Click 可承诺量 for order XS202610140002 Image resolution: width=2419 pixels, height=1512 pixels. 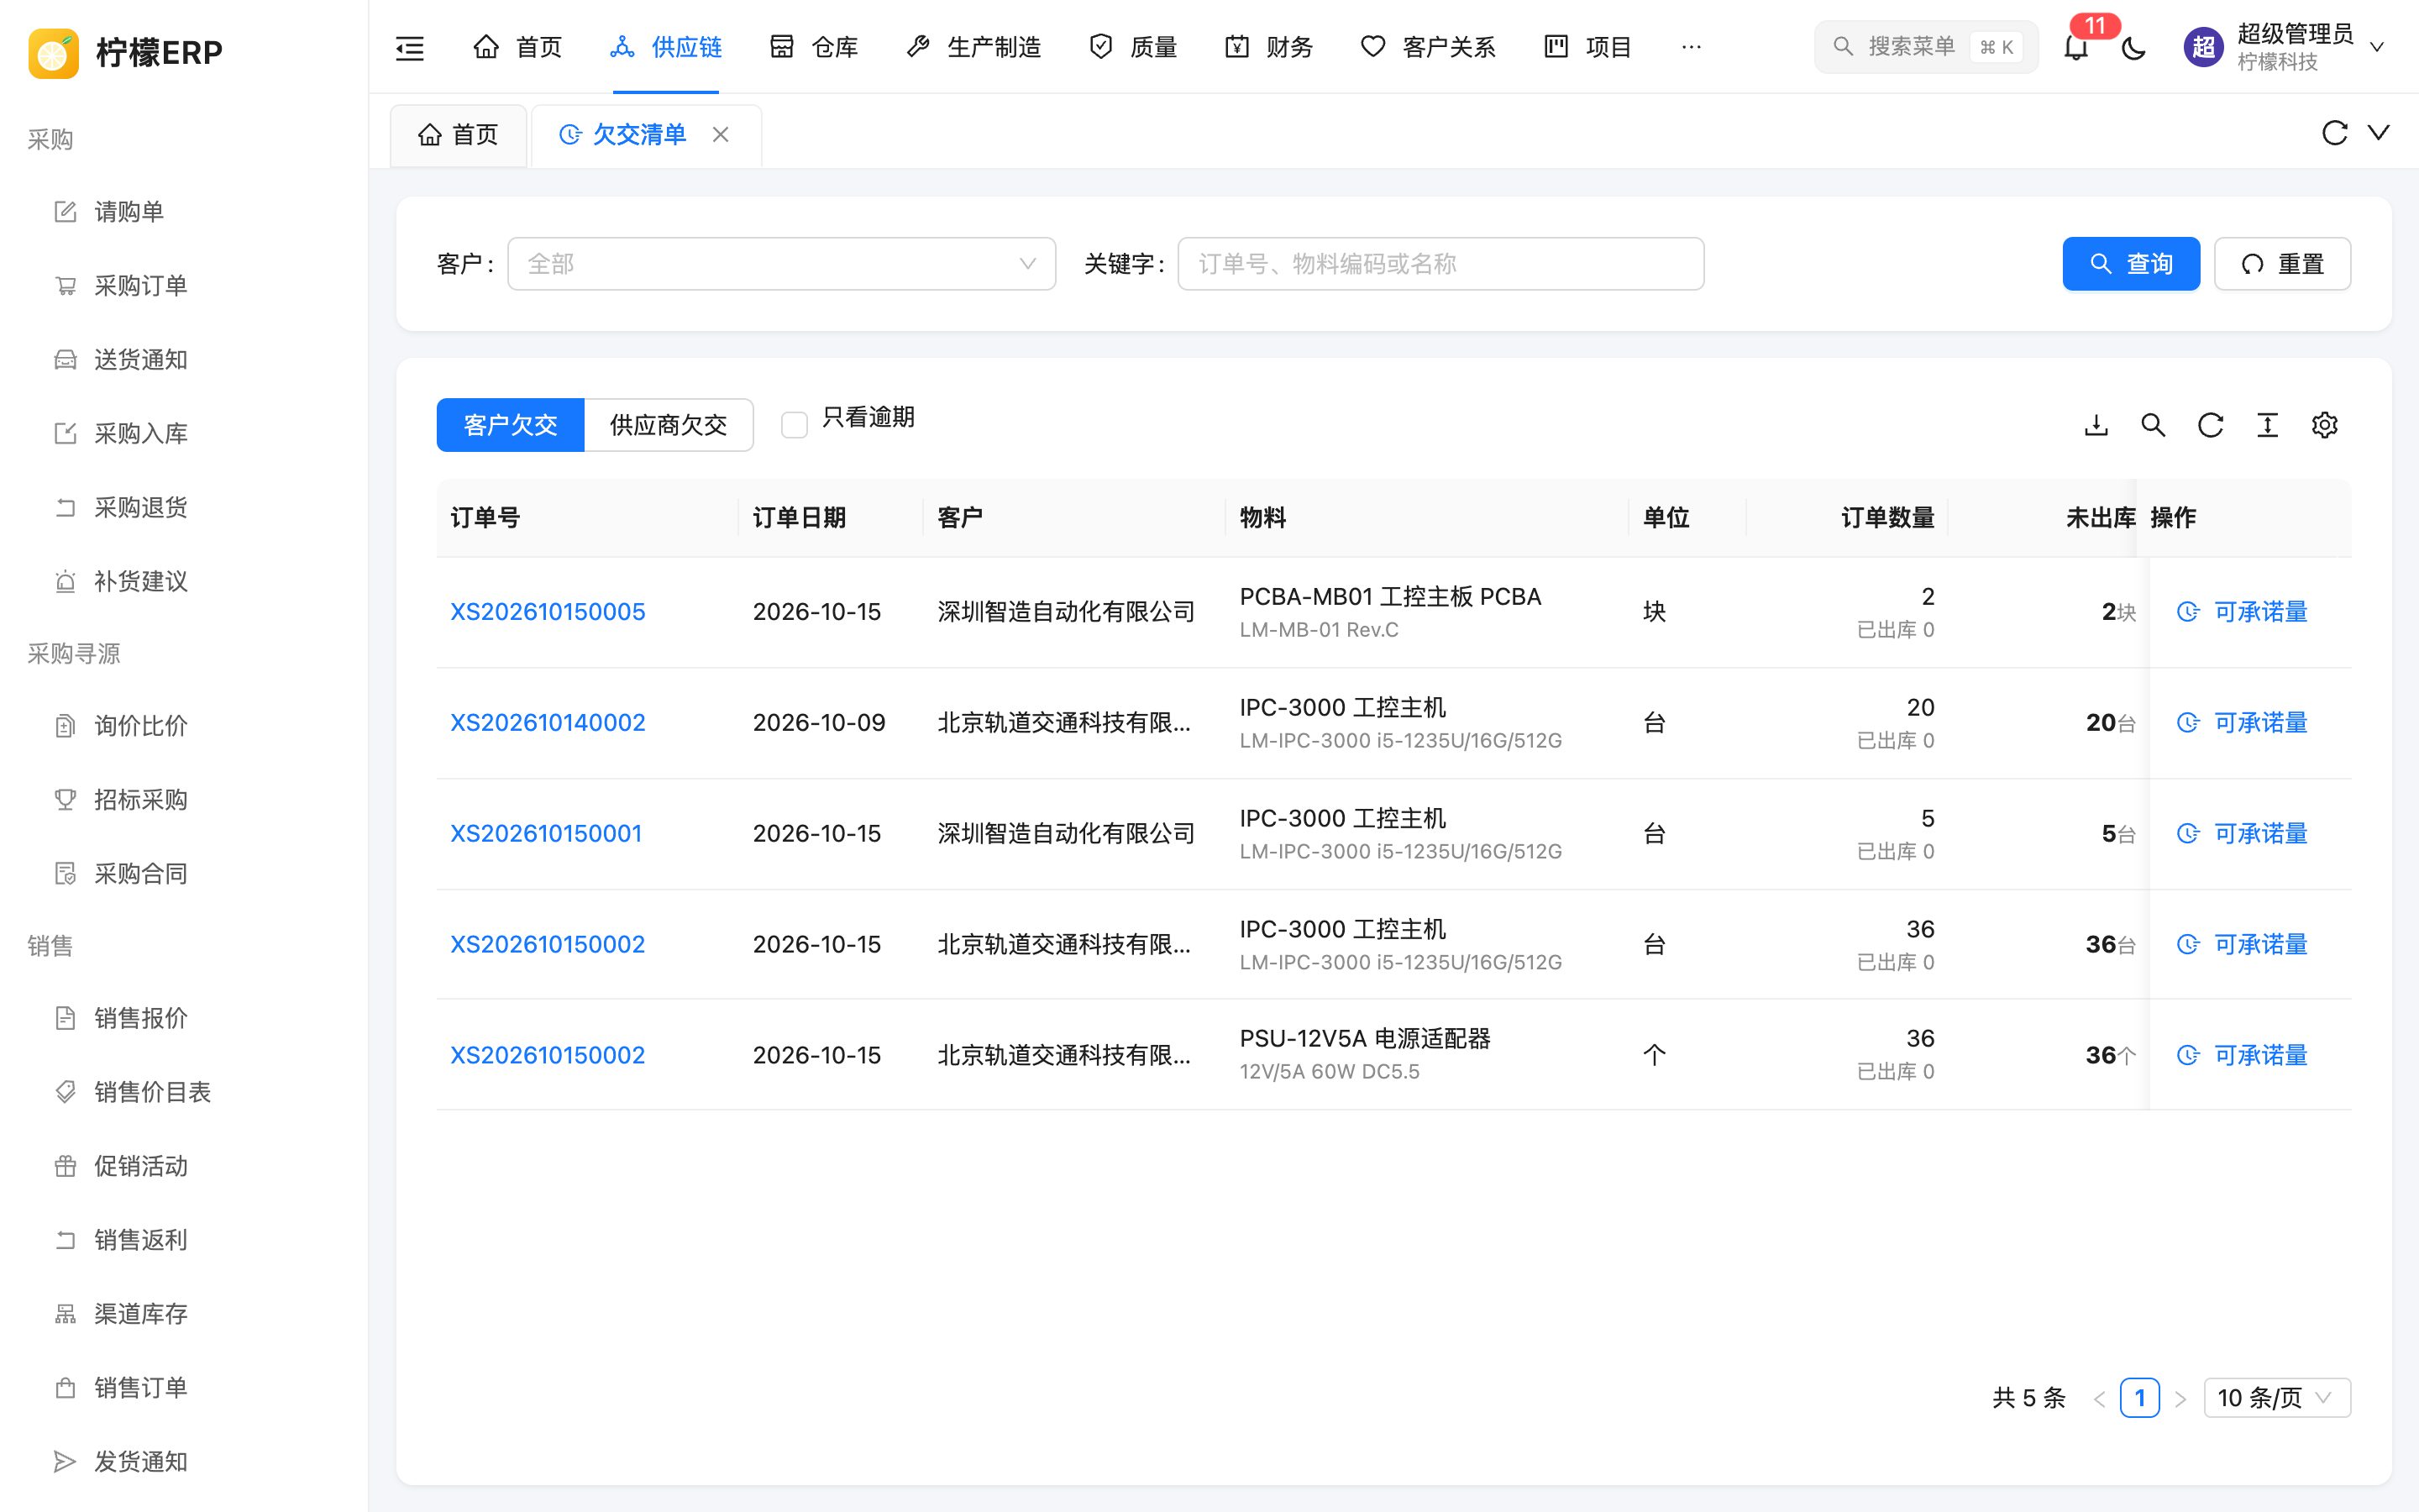point(2242,723)
